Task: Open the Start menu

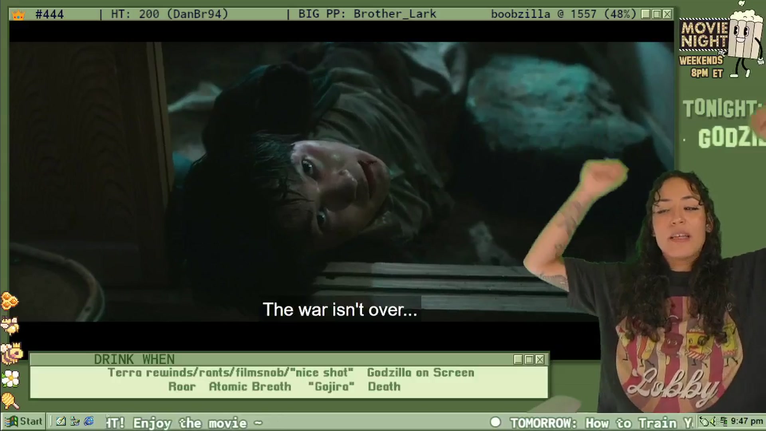Action: coord(24,421)
